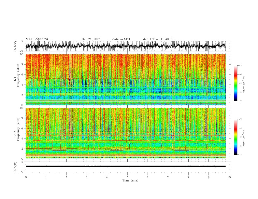This screenshot has height=199, width=258.
Task: Click the "2" tick on Time axis
Action: [66, 177]
